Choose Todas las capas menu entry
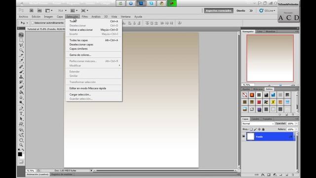 coord(94,40)
